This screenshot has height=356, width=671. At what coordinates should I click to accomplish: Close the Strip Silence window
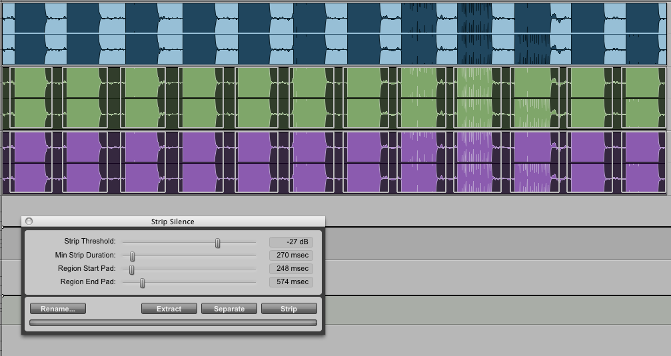tap(29, 221)
